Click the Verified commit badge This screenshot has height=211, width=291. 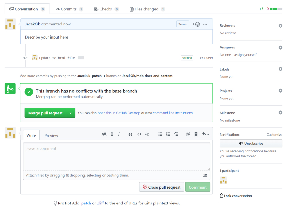pyautogui.click(x=187, y=58)
